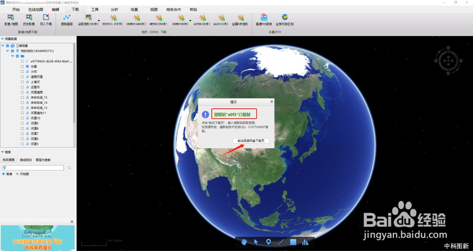The height and width of the screenshot is (251, 473).
Task: Collapse the 我的地标 tree node
Action: [8, 51]
